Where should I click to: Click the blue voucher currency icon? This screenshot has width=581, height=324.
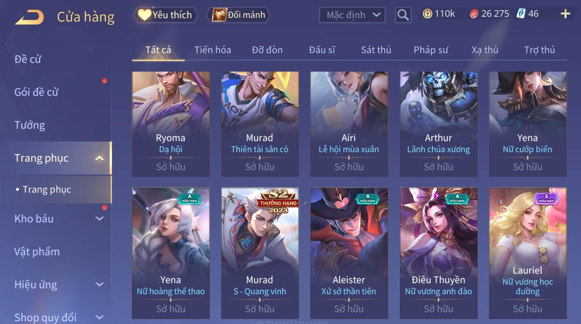pyautogui.click(x=521, y=14)
